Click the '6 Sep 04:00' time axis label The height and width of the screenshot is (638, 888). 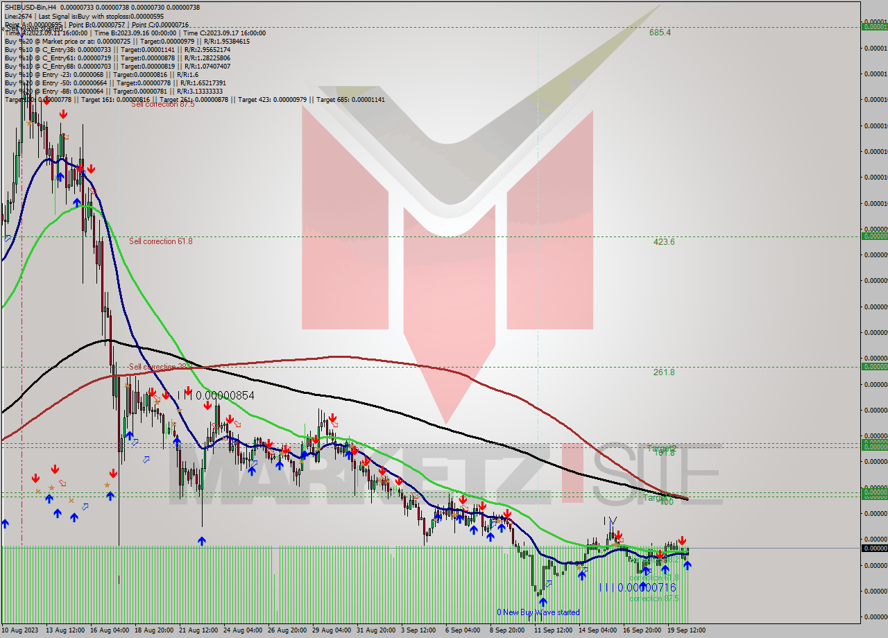461,630
